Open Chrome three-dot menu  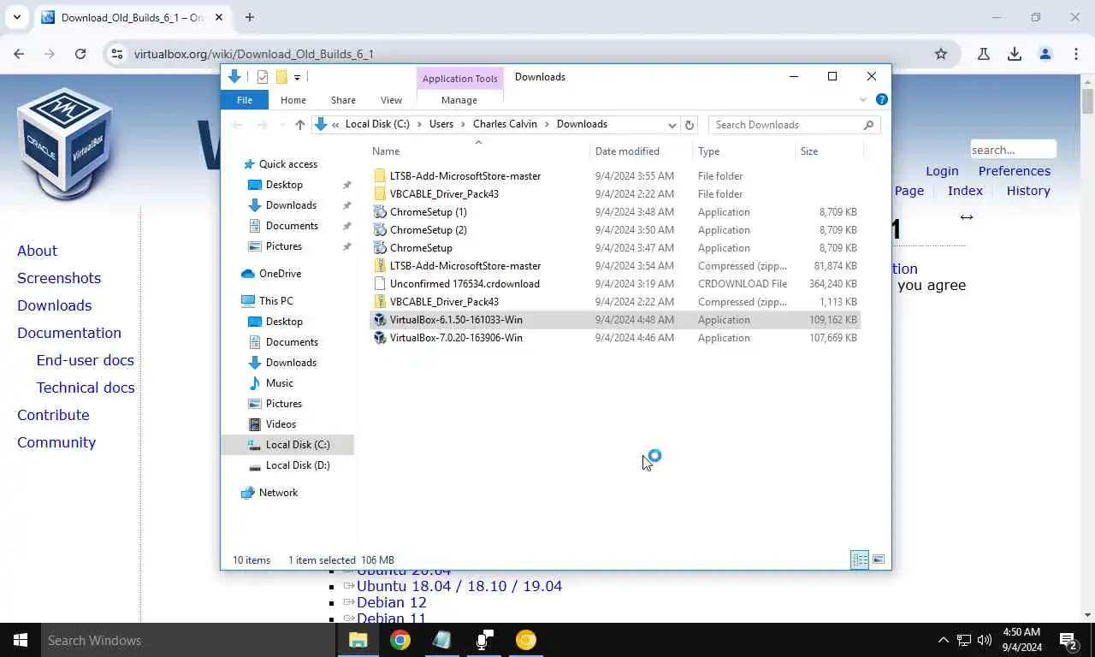click(x=1076, y=54)
